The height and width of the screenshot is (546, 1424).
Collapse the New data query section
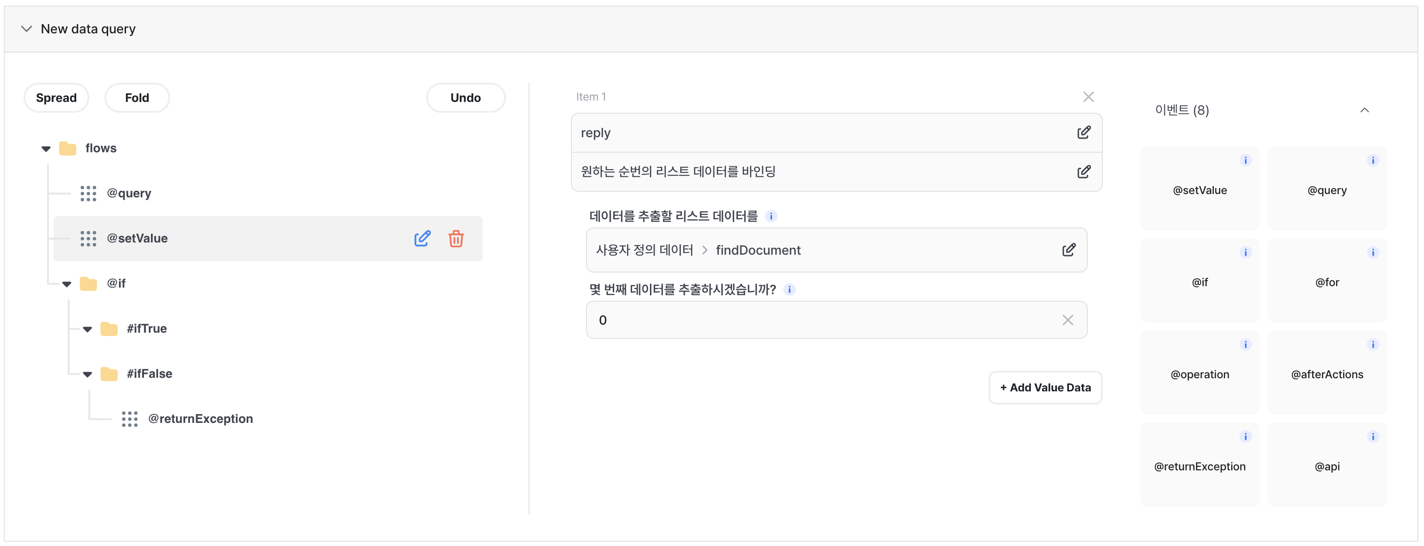point(26,29)
